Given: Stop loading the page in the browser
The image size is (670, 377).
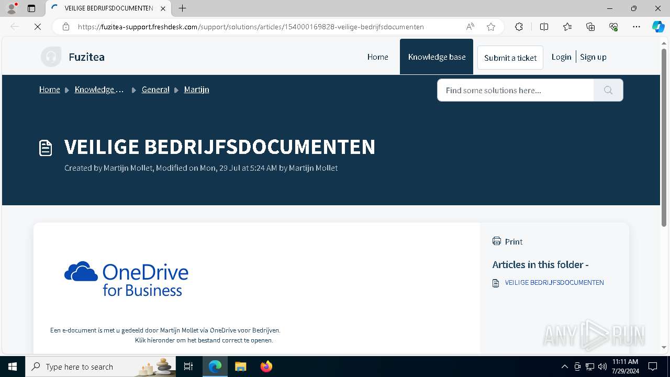Looking at the screenshot, I should (38, 27).
